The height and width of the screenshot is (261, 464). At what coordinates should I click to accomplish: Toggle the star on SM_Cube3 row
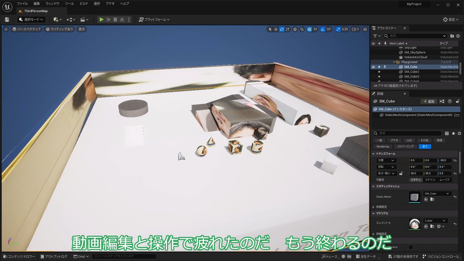[x=379, y=76]
